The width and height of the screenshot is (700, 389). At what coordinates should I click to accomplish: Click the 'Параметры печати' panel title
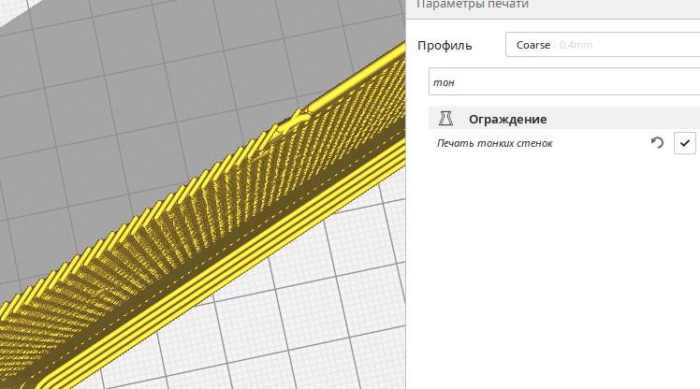click(x=473, y=5)
